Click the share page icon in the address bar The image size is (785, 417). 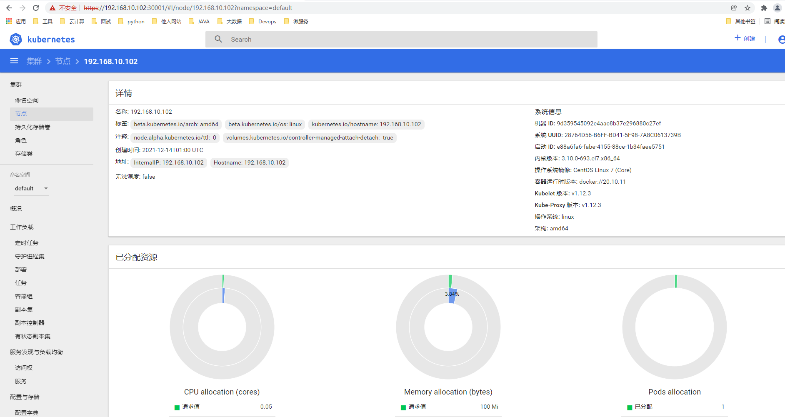click(734, 8)
